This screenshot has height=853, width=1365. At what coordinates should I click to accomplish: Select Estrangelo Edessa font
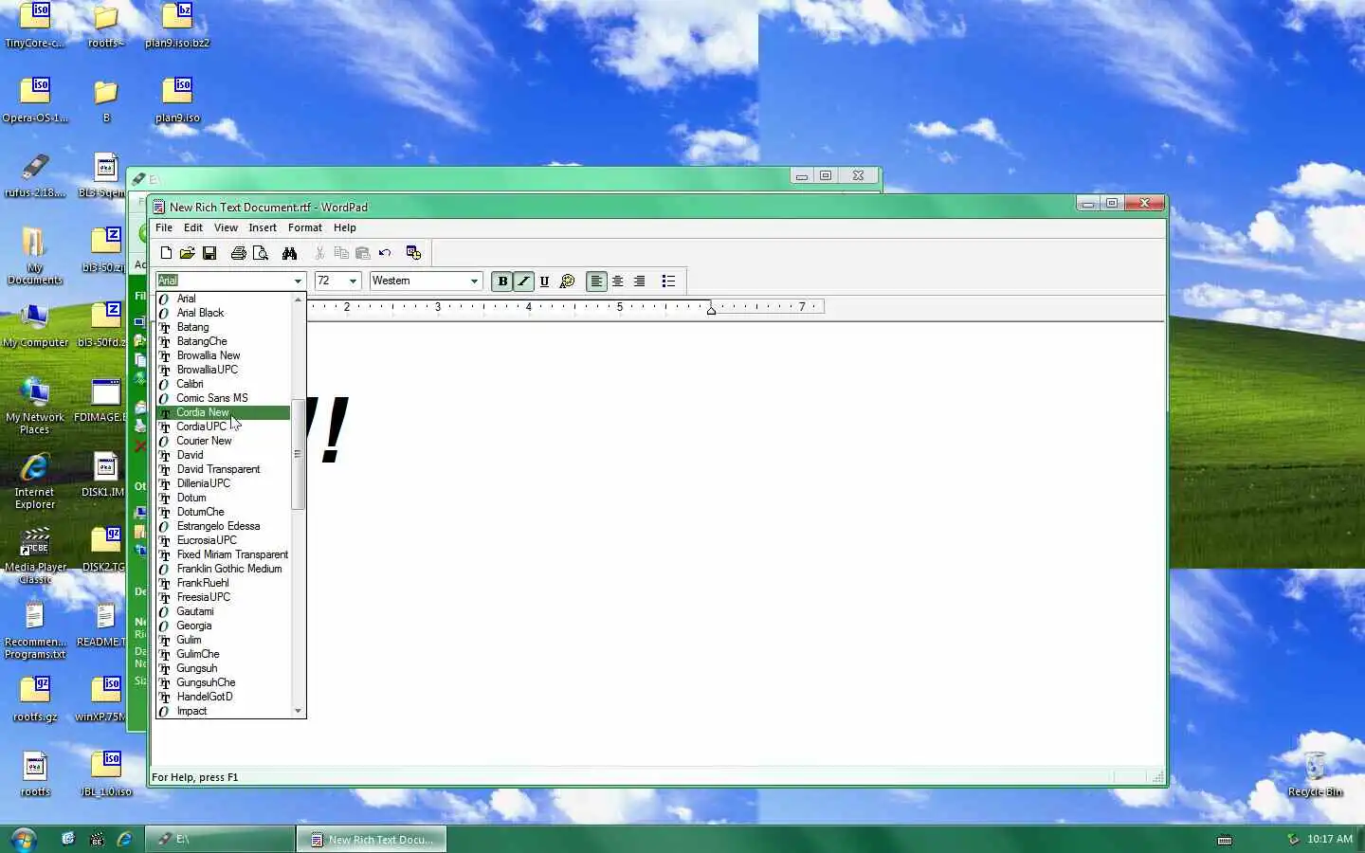tap(223, 526)
